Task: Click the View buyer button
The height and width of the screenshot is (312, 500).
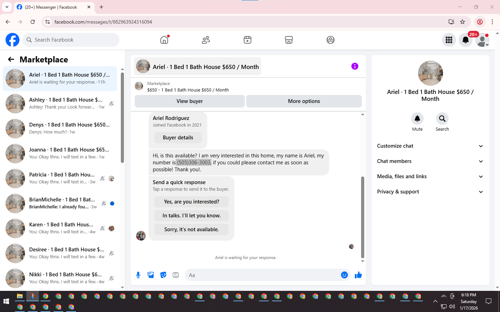Action: pos(190,101)
